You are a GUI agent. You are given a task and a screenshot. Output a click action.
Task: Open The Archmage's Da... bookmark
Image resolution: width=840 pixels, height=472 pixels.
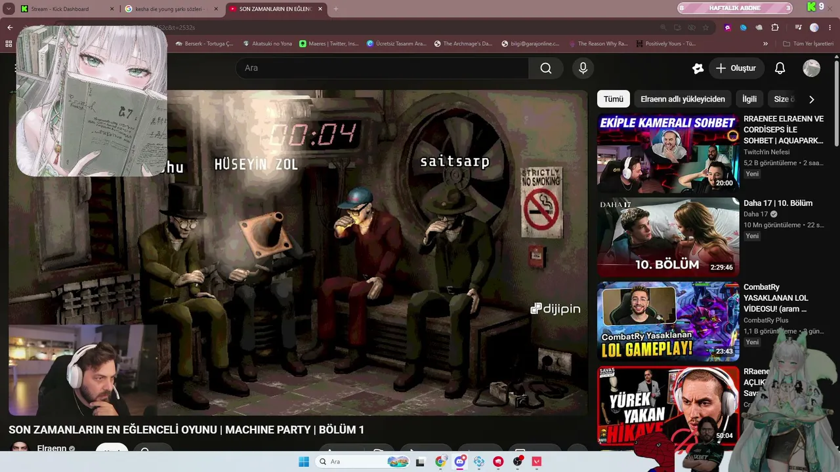pos(463,44)
